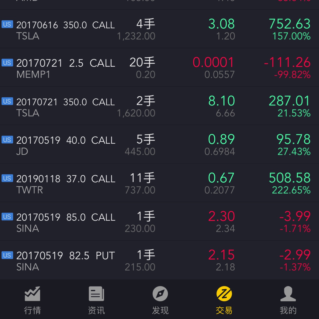Select SINA 20170519 85.0 CALL position
The height and width of the screenshot is (319, 319).
tap(66, 218)
